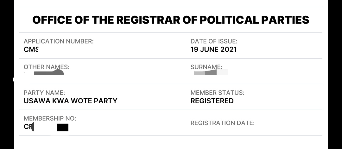Click the USAWA KWA WOTE PARTY text
The height and width of the screenshot is (149, 342).
(70, 101)
